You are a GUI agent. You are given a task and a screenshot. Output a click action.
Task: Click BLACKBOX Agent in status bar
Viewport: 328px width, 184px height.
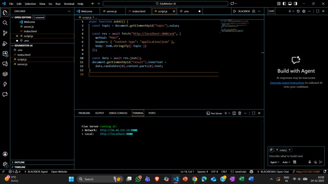(x=36, y=172)
